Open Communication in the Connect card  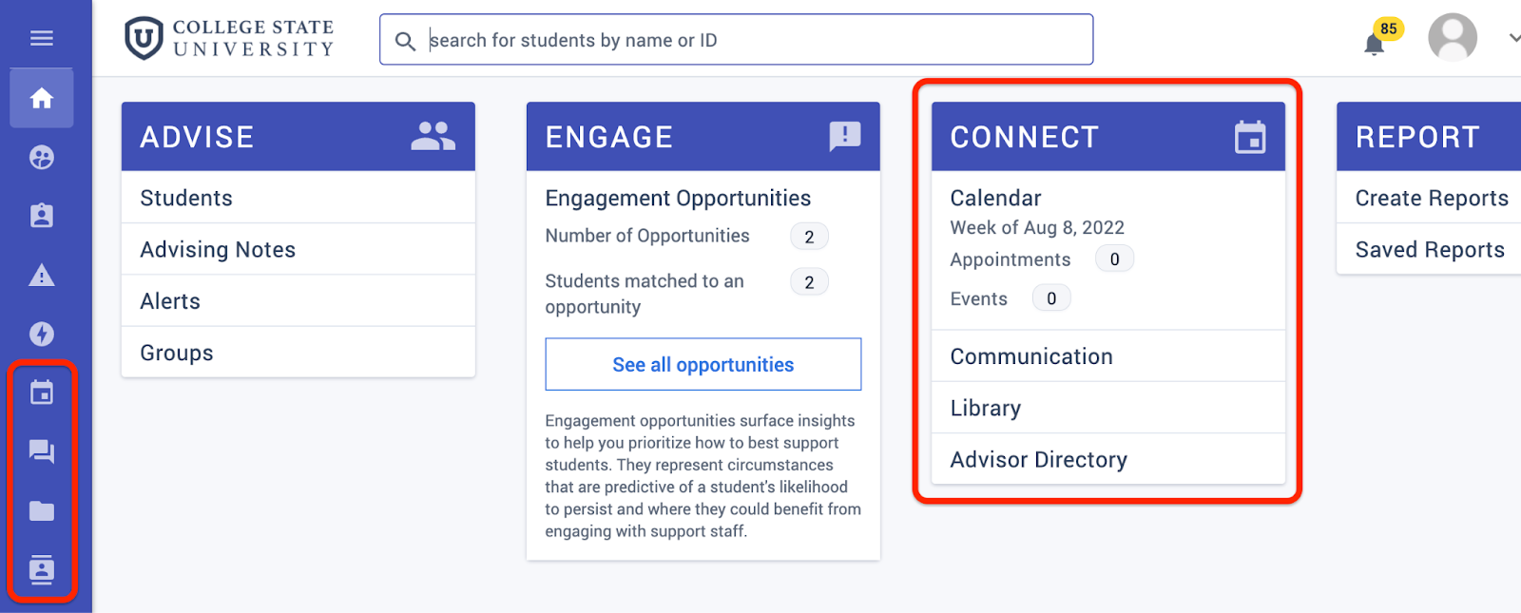(1107, 356)
